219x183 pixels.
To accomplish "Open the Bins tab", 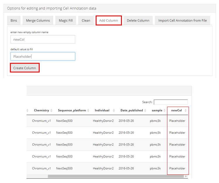I will coord(14,20).
